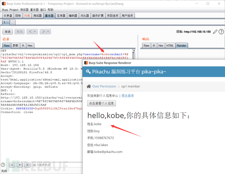Click the 住址:nba lakes text

tap(97, 145)
